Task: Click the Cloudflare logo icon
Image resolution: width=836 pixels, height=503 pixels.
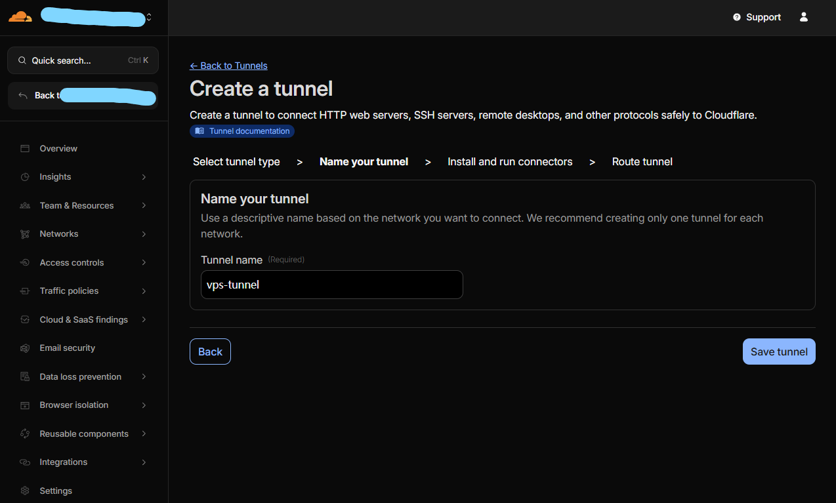Action: [x=20, y=17]
